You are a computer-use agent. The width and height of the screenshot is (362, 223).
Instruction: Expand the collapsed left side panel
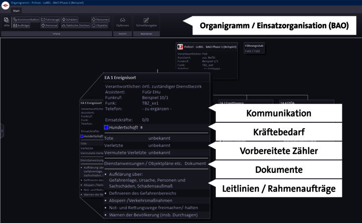pyautogui.click(x=2, y=131)
